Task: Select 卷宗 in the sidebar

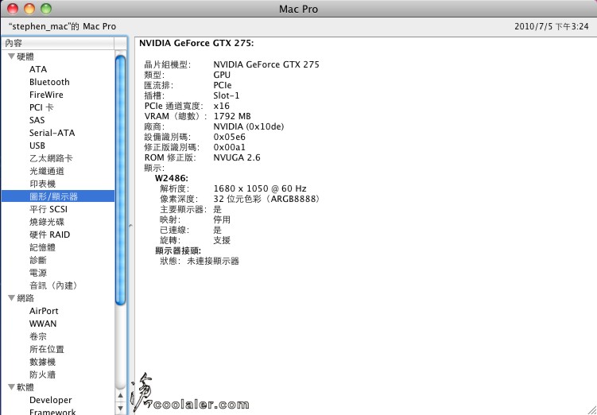Action: 38,336
